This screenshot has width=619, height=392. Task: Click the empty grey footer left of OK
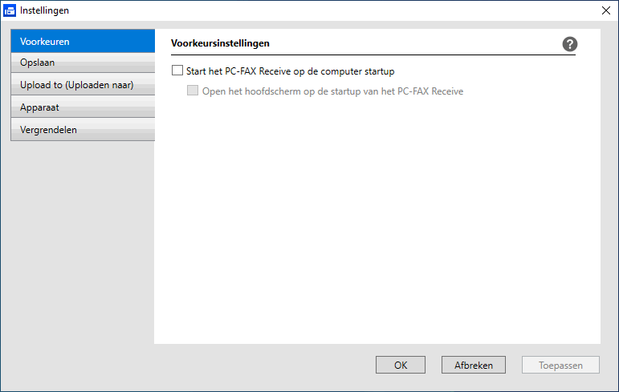pos(188,366)
